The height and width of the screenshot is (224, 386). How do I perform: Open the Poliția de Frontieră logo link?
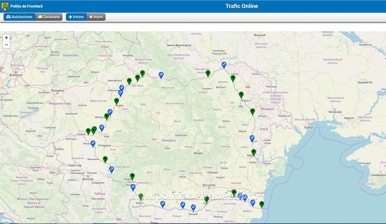(x=22, y=6)
